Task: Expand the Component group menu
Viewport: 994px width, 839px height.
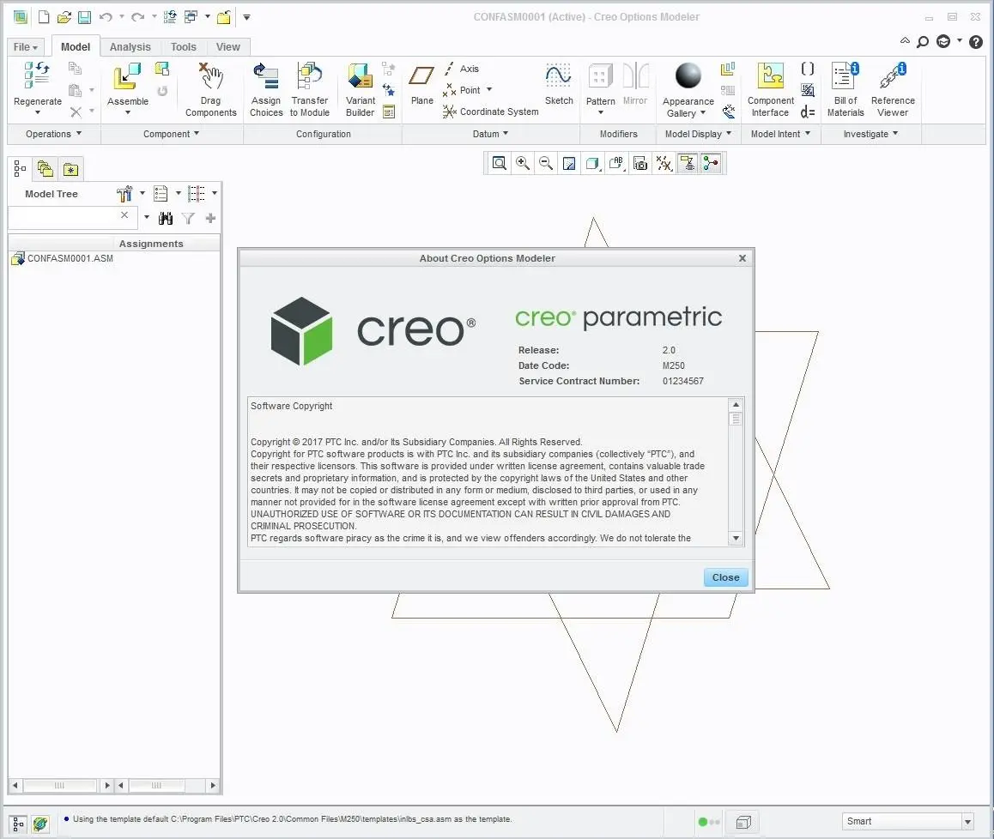Action: (171, 134)
